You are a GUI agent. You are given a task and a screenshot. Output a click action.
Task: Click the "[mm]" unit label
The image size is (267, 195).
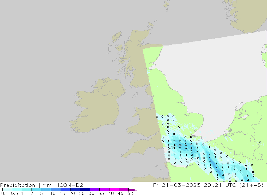47,185
